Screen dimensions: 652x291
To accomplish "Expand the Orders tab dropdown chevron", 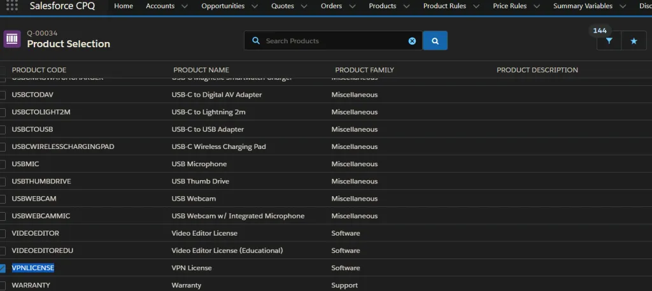I will (352, 6).
